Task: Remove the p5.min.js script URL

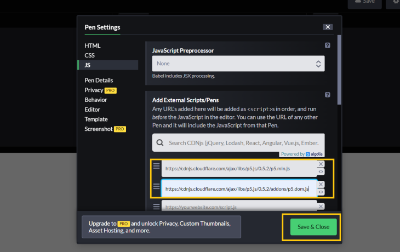Action: click(321, 164)
